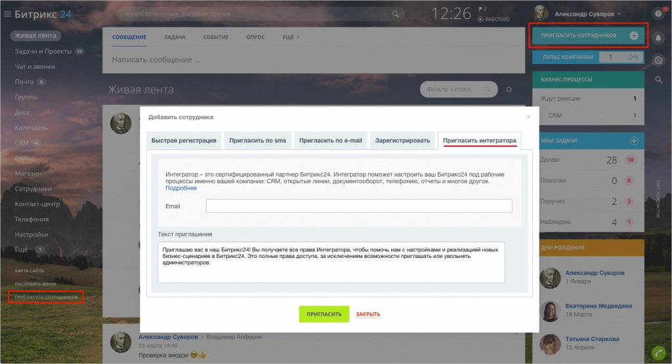Switch to Пригласить по sms tab
This screenshot has height=364, width=672.
coord(257,140)
